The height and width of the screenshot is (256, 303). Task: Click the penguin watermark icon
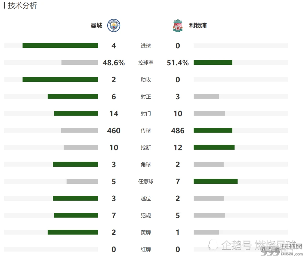(213, 245)
